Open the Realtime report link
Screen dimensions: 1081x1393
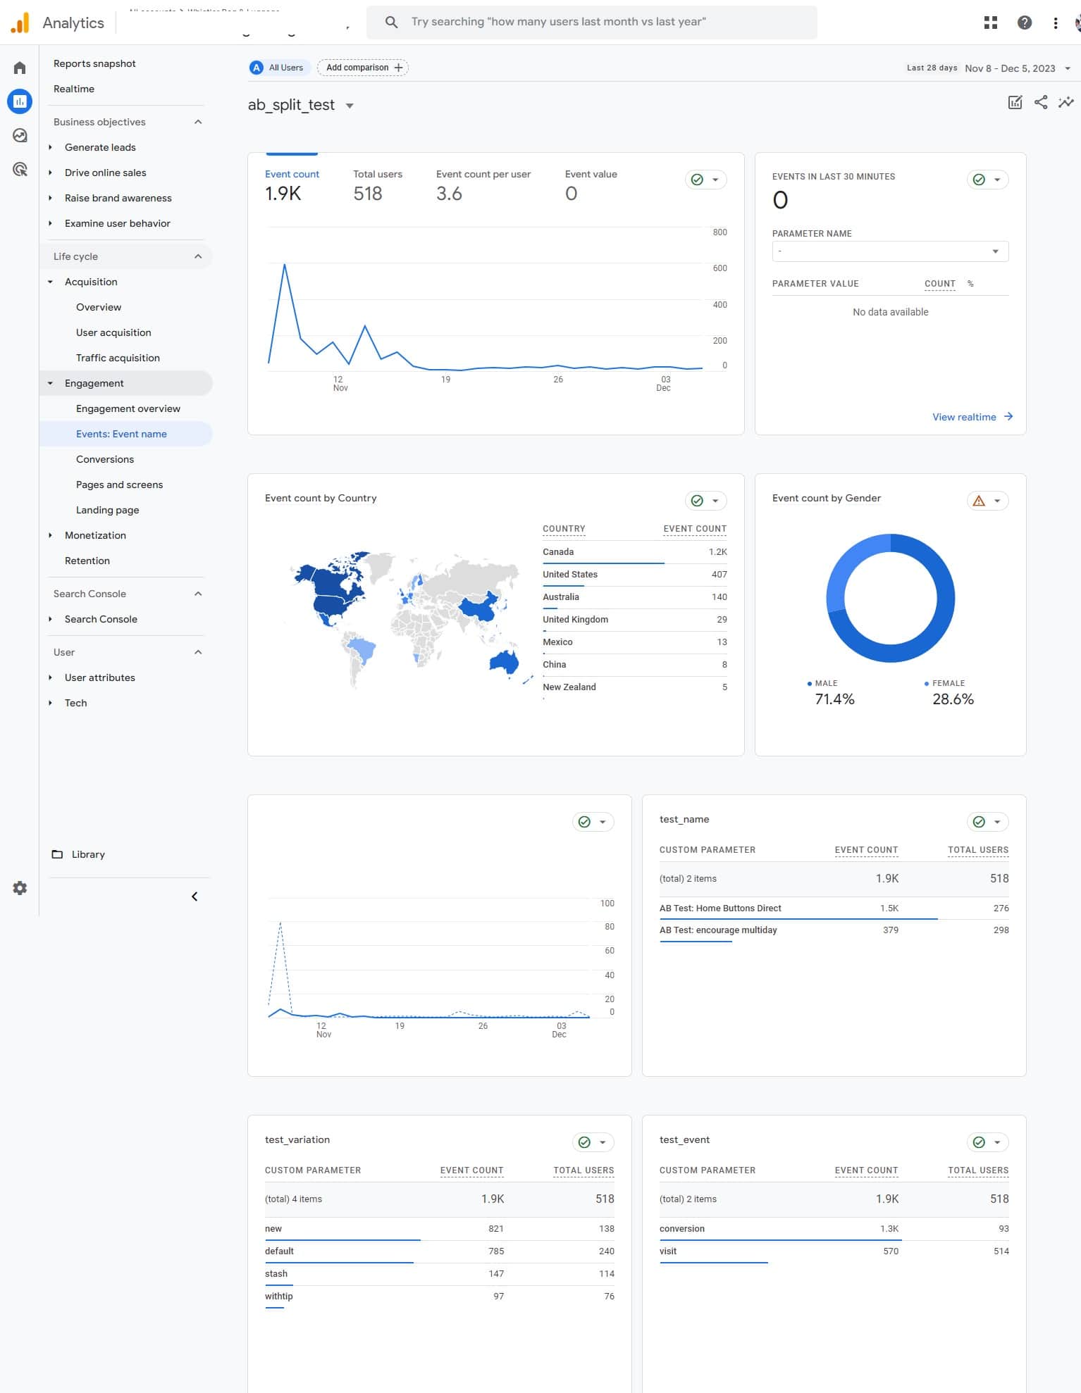pyautogui.click(x=74, y=89)
